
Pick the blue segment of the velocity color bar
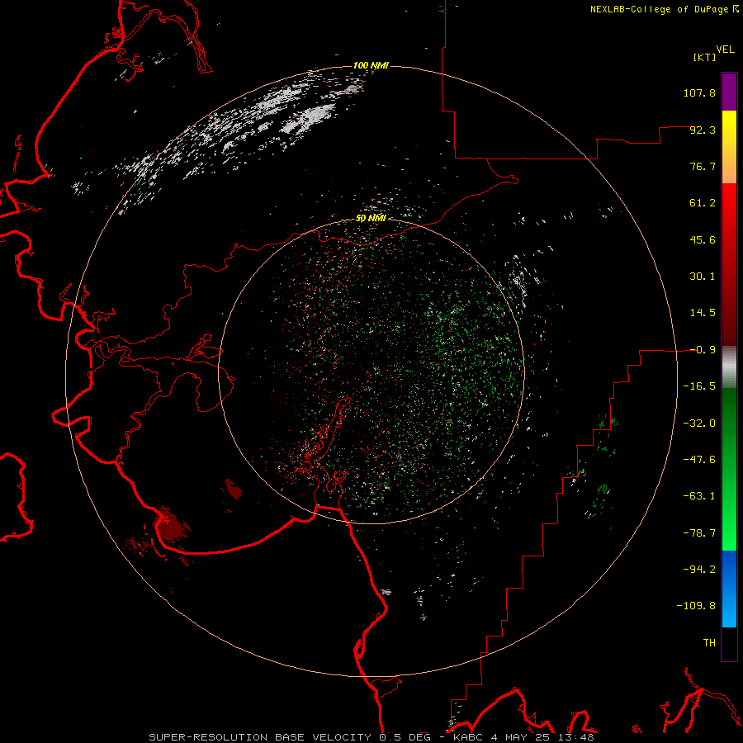point(729,589)
